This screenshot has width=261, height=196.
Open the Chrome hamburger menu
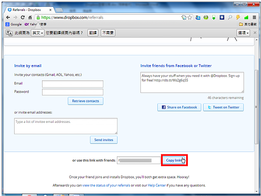(254, 17)
